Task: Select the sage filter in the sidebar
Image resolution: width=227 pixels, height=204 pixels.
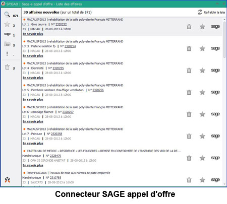Action: [x=7, y=34]
